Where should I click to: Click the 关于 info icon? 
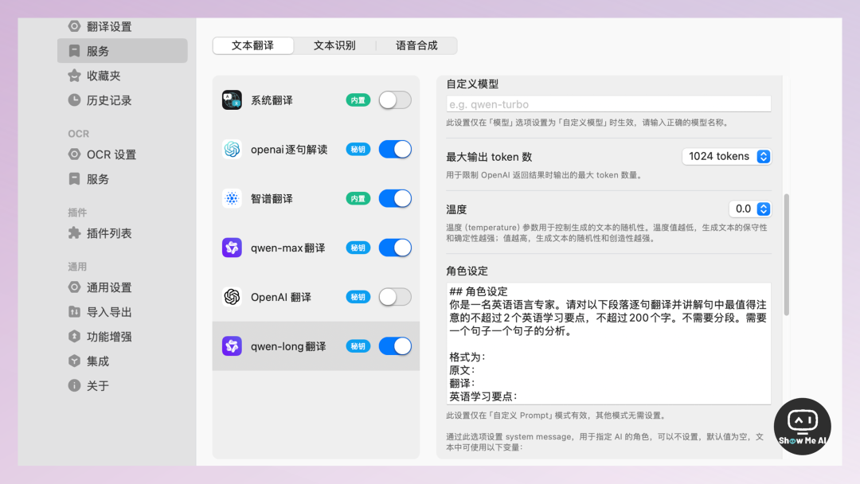74,385
